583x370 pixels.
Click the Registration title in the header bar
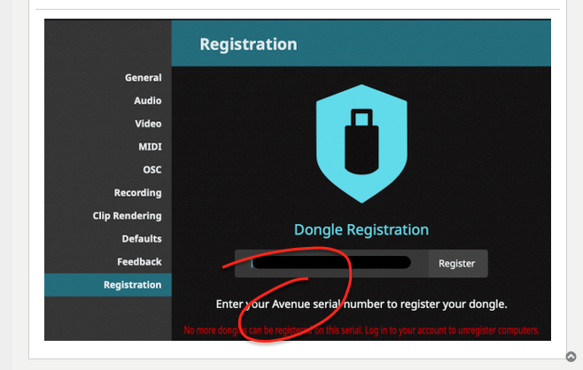248,44
